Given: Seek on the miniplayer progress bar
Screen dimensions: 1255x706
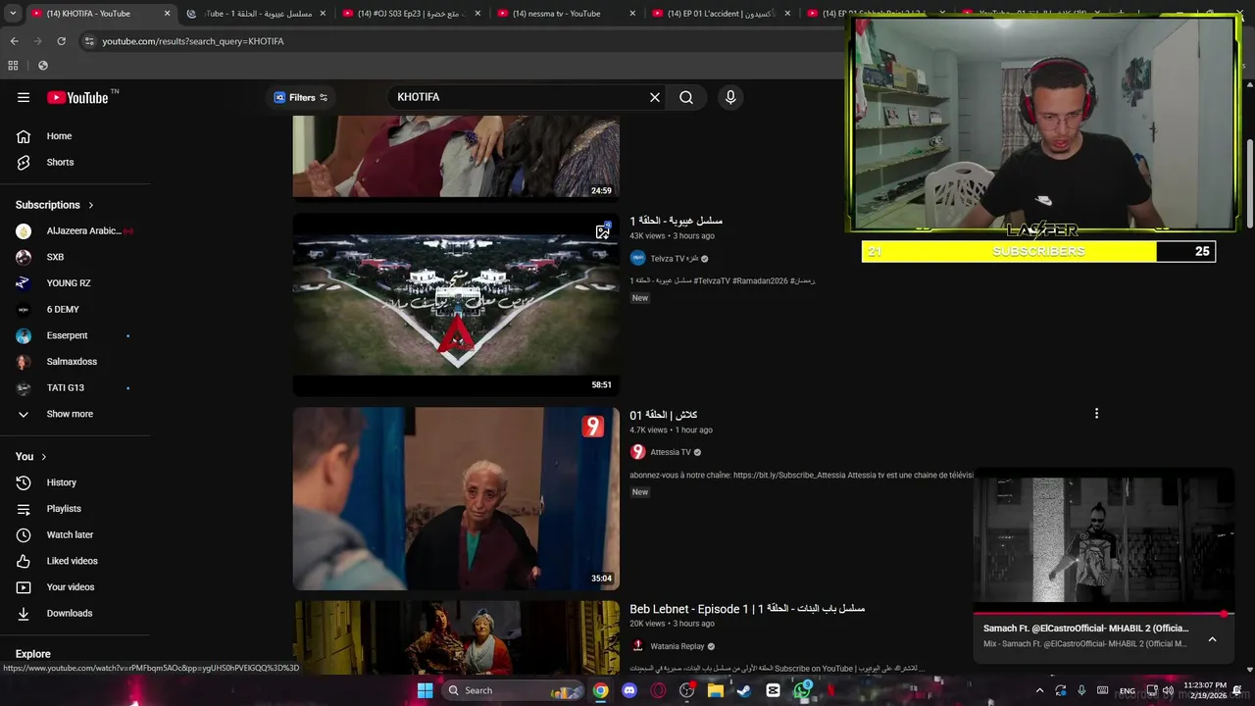Looking at the screenshot, I should pyautogui.click(x=1104, y=614).
